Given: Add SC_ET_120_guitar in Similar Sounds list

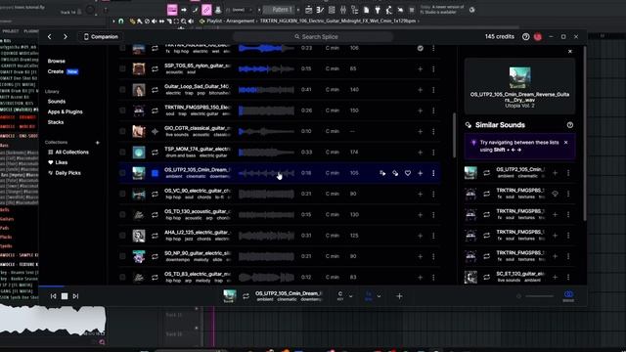Looking at the screenshot, I should coord(555,277).
